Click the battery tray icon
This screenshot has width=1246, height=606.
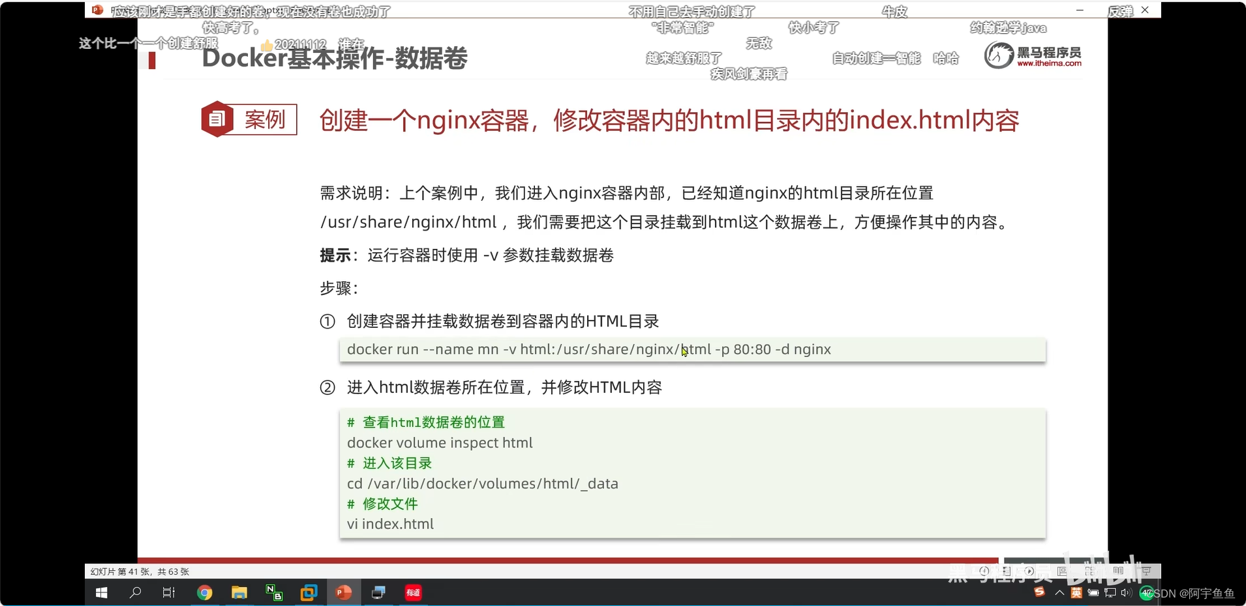(1093, 593)
